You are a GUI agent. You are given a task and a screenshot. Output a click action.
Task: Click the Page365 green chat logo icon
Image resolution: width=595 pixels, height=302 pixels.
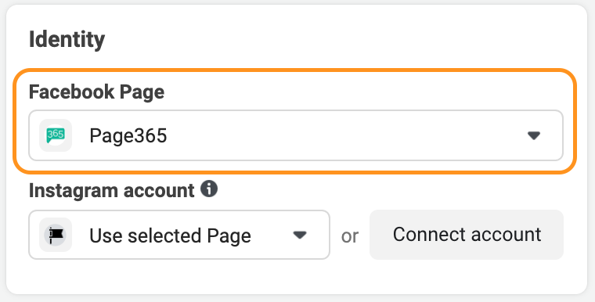click(56, 135)
